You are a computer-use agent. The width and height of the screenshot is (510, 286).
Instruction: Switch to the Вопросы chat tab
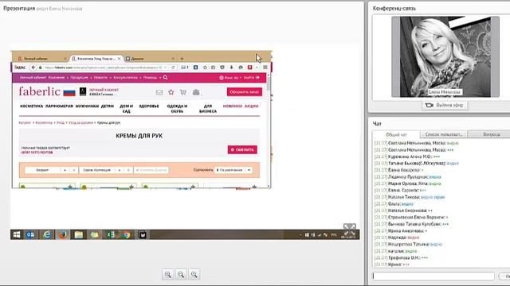click(x=491, y=134)
